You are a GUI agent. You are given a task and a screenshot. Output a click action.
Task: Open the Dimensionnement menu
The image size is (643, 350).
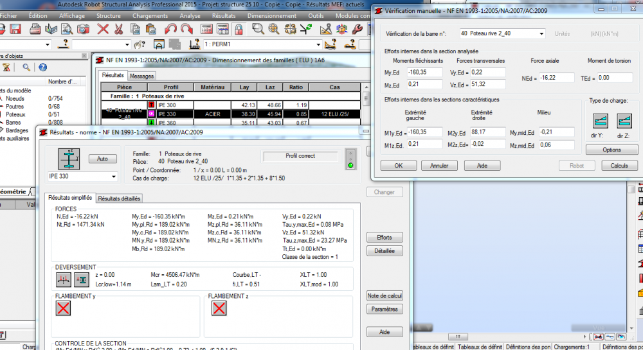click(x=271, y=16)
